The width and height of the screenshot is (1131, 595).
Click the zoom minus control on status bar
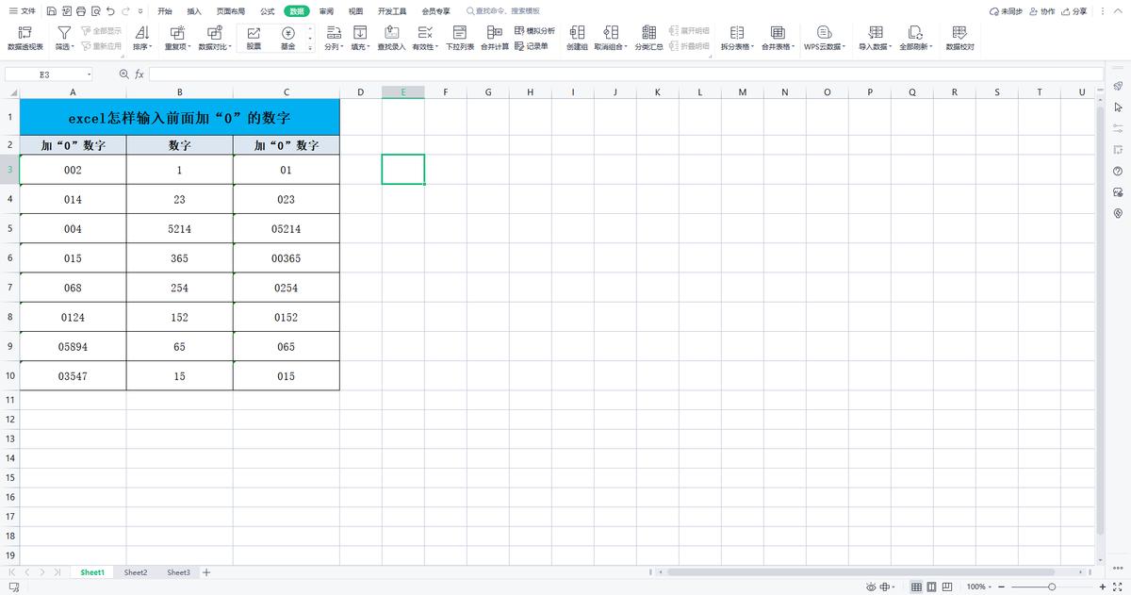click(1003, 585)
